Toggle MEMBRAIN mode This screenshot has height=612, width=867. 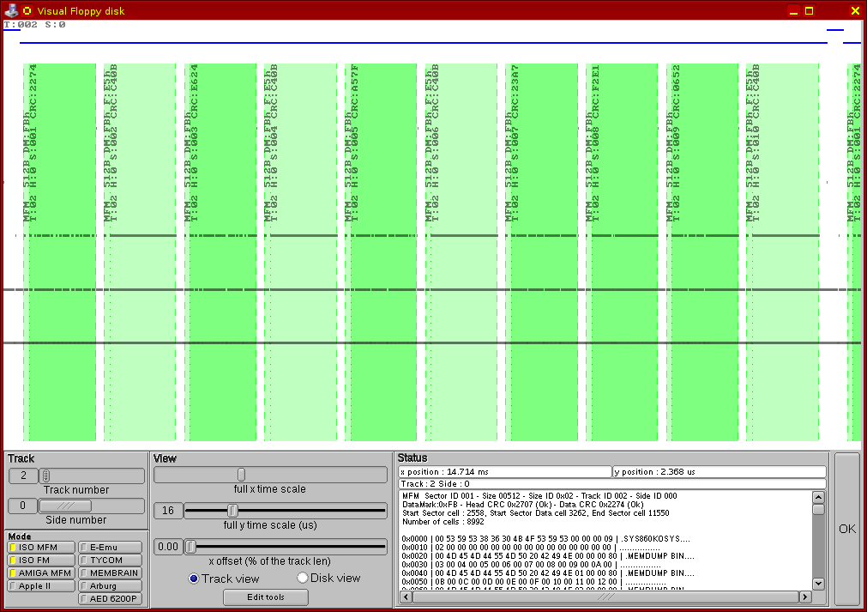tap(111, 573)
